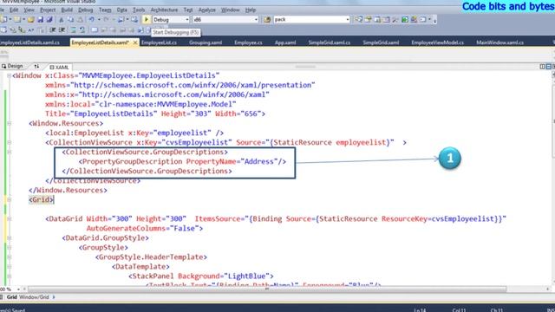Open the Architecture menu
Screen dimensions: 555x312
point(164,10)
